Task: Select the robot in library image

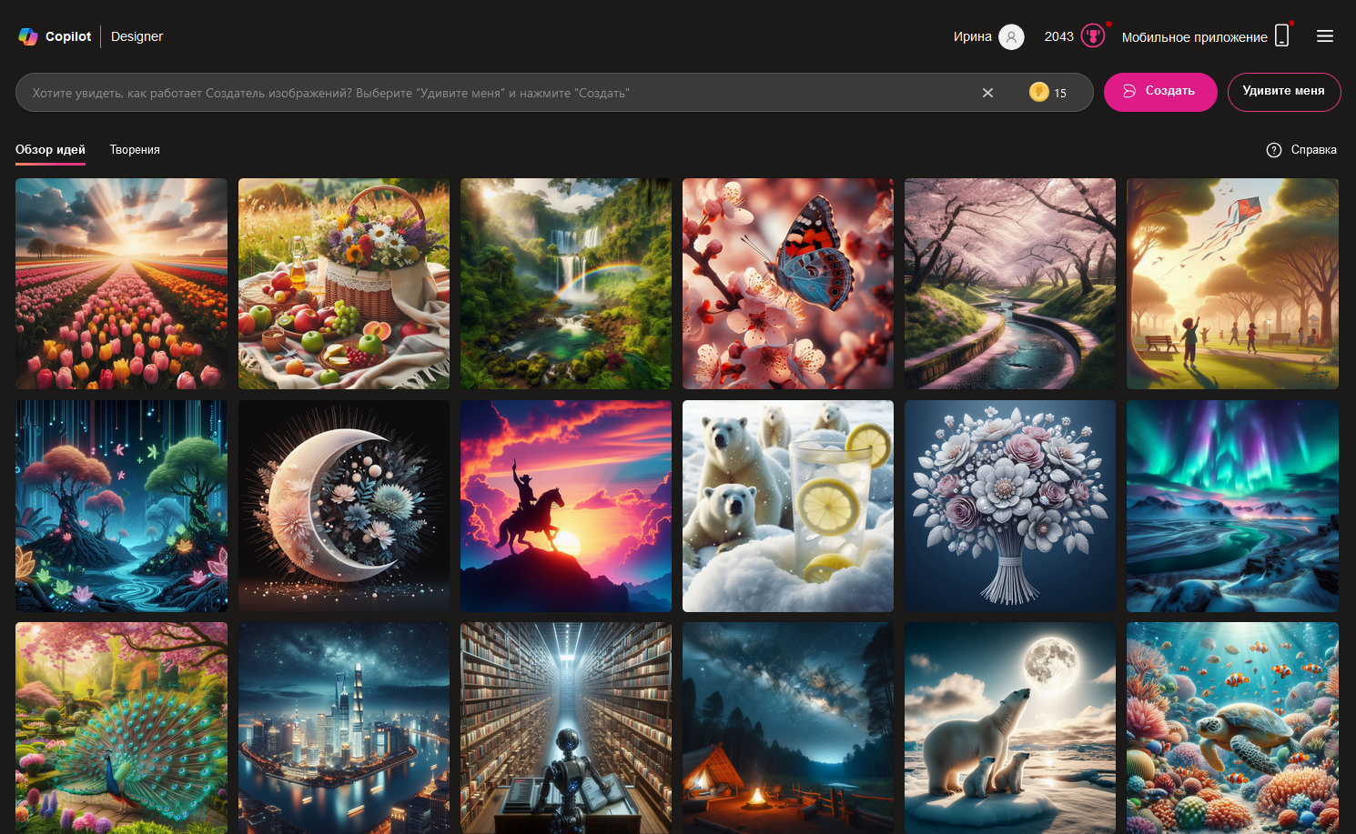Action: coord(566,728)
